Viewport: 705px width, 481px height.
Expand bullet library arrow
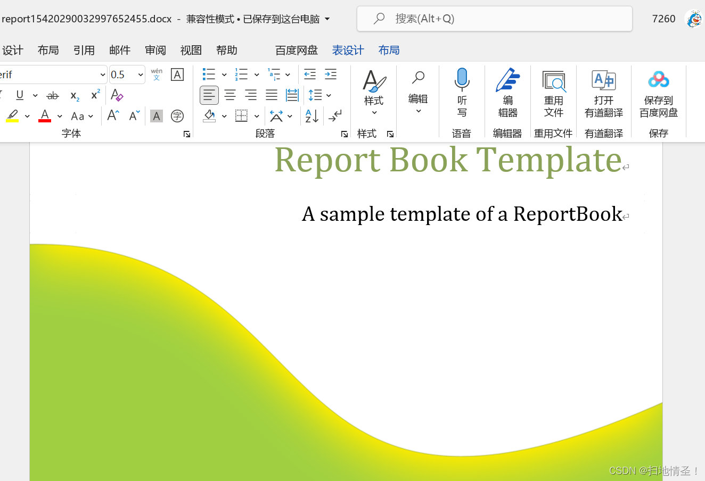click(224, 74)
